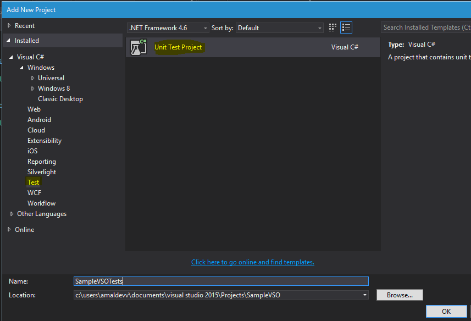Expand the Other Languages node
This screenshot has height=321, width=471.
tap(12, 214)
